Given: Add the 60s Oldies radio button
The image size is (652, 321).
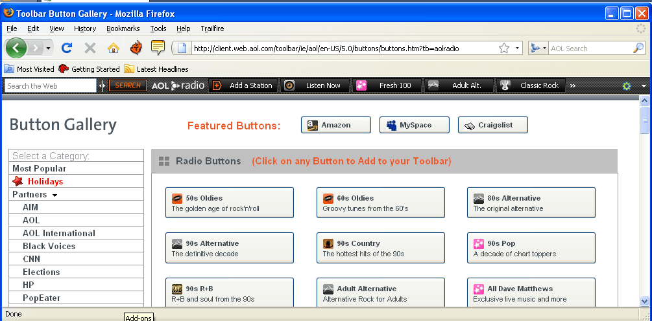Looking at the screenshot, I should click(380, 203).
